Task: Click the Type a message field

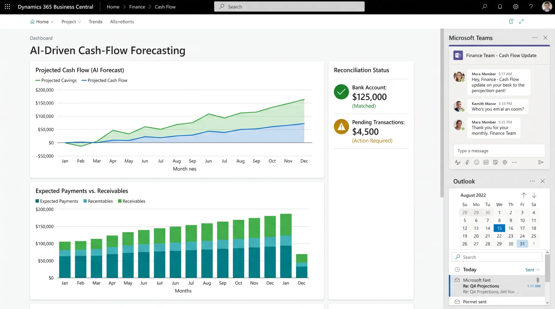Action: [499, 151]
